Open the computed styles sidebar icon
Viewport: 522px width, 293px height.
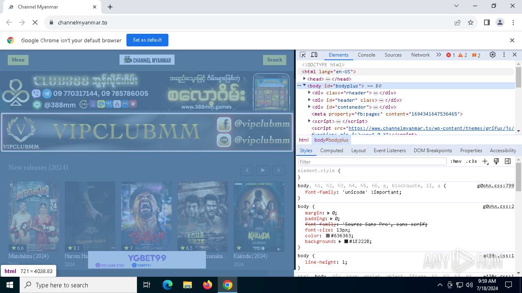(508, 162)
